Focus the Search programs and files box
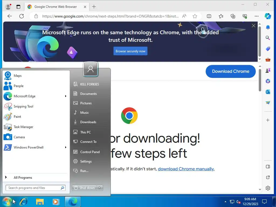 (36, 188)
